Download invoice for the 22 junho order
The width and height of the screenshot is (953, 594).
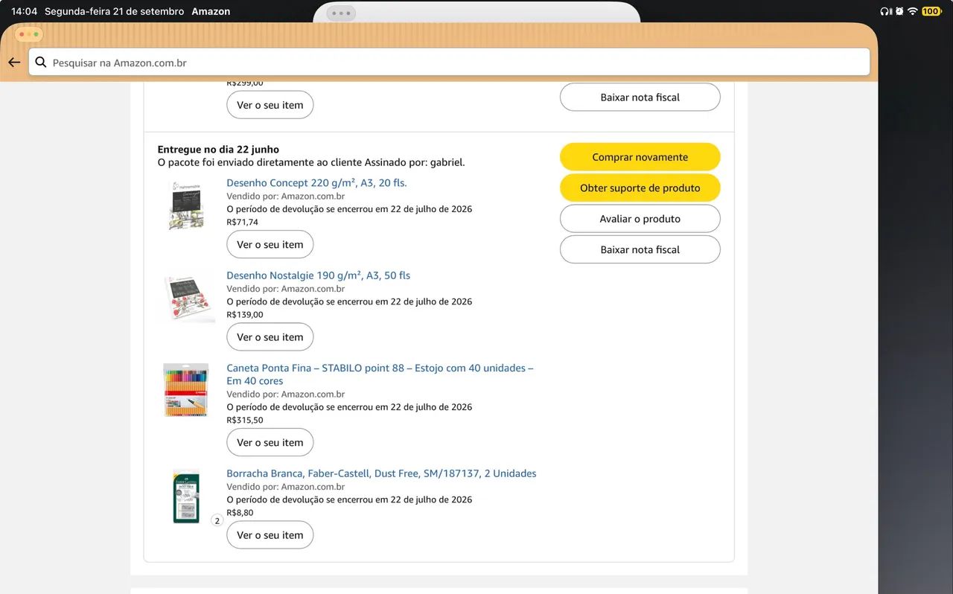[x=640, y=249]
